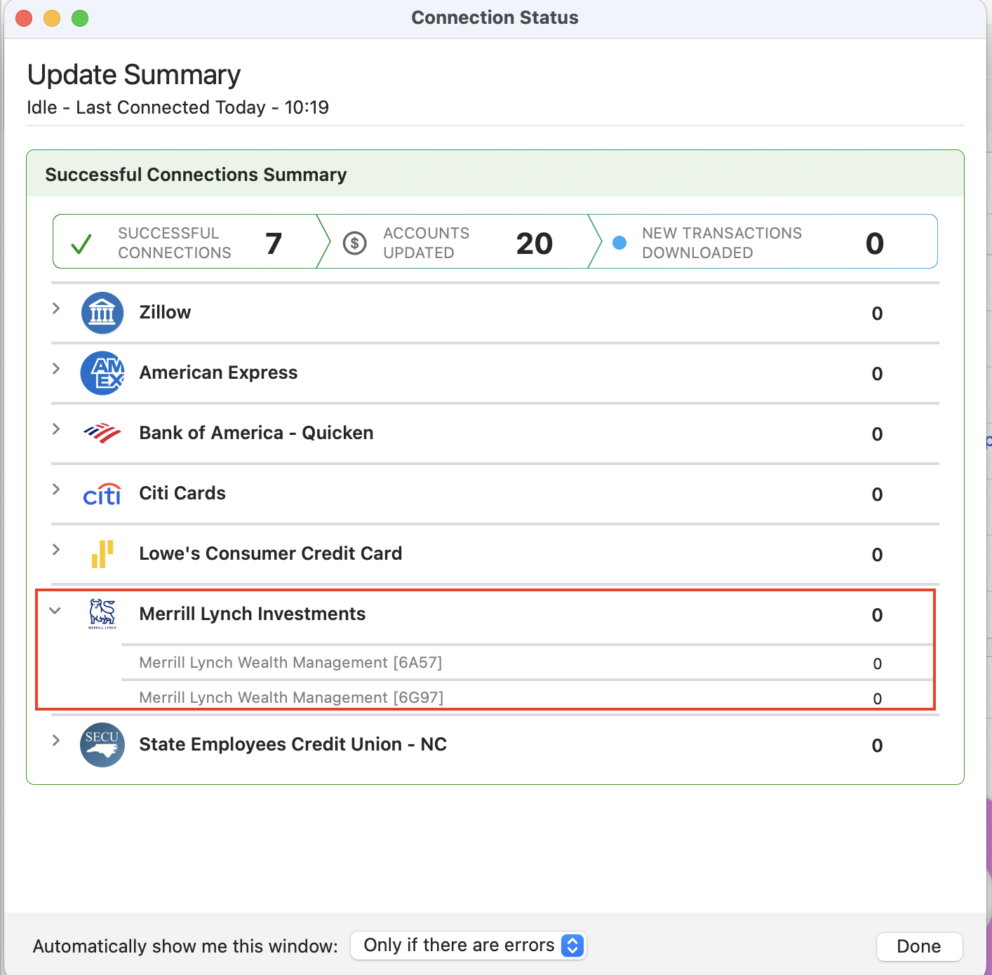
Task: Click Merrill Lynch Investments count of 0
Action: (x=877, y=615)
